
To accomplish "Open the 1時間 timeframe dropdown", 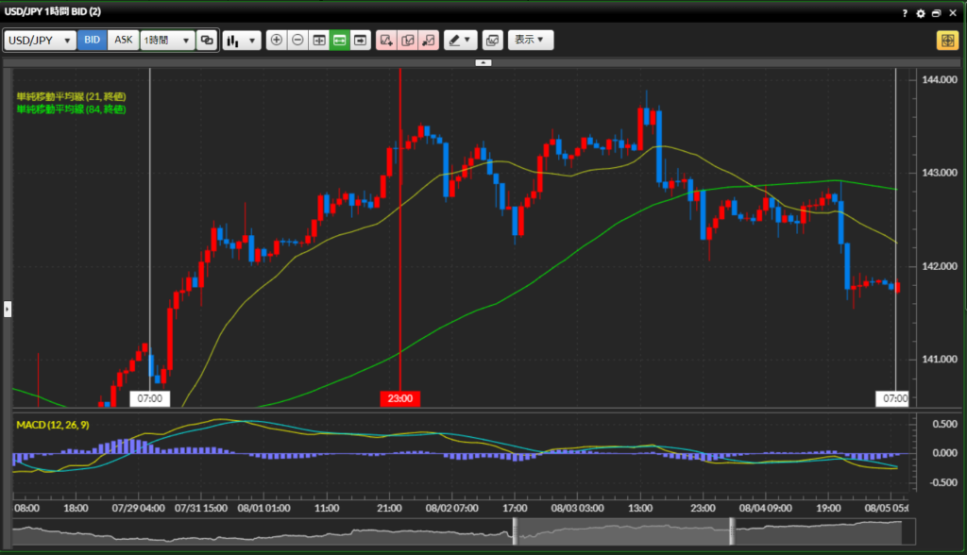I will click(167, 41).
